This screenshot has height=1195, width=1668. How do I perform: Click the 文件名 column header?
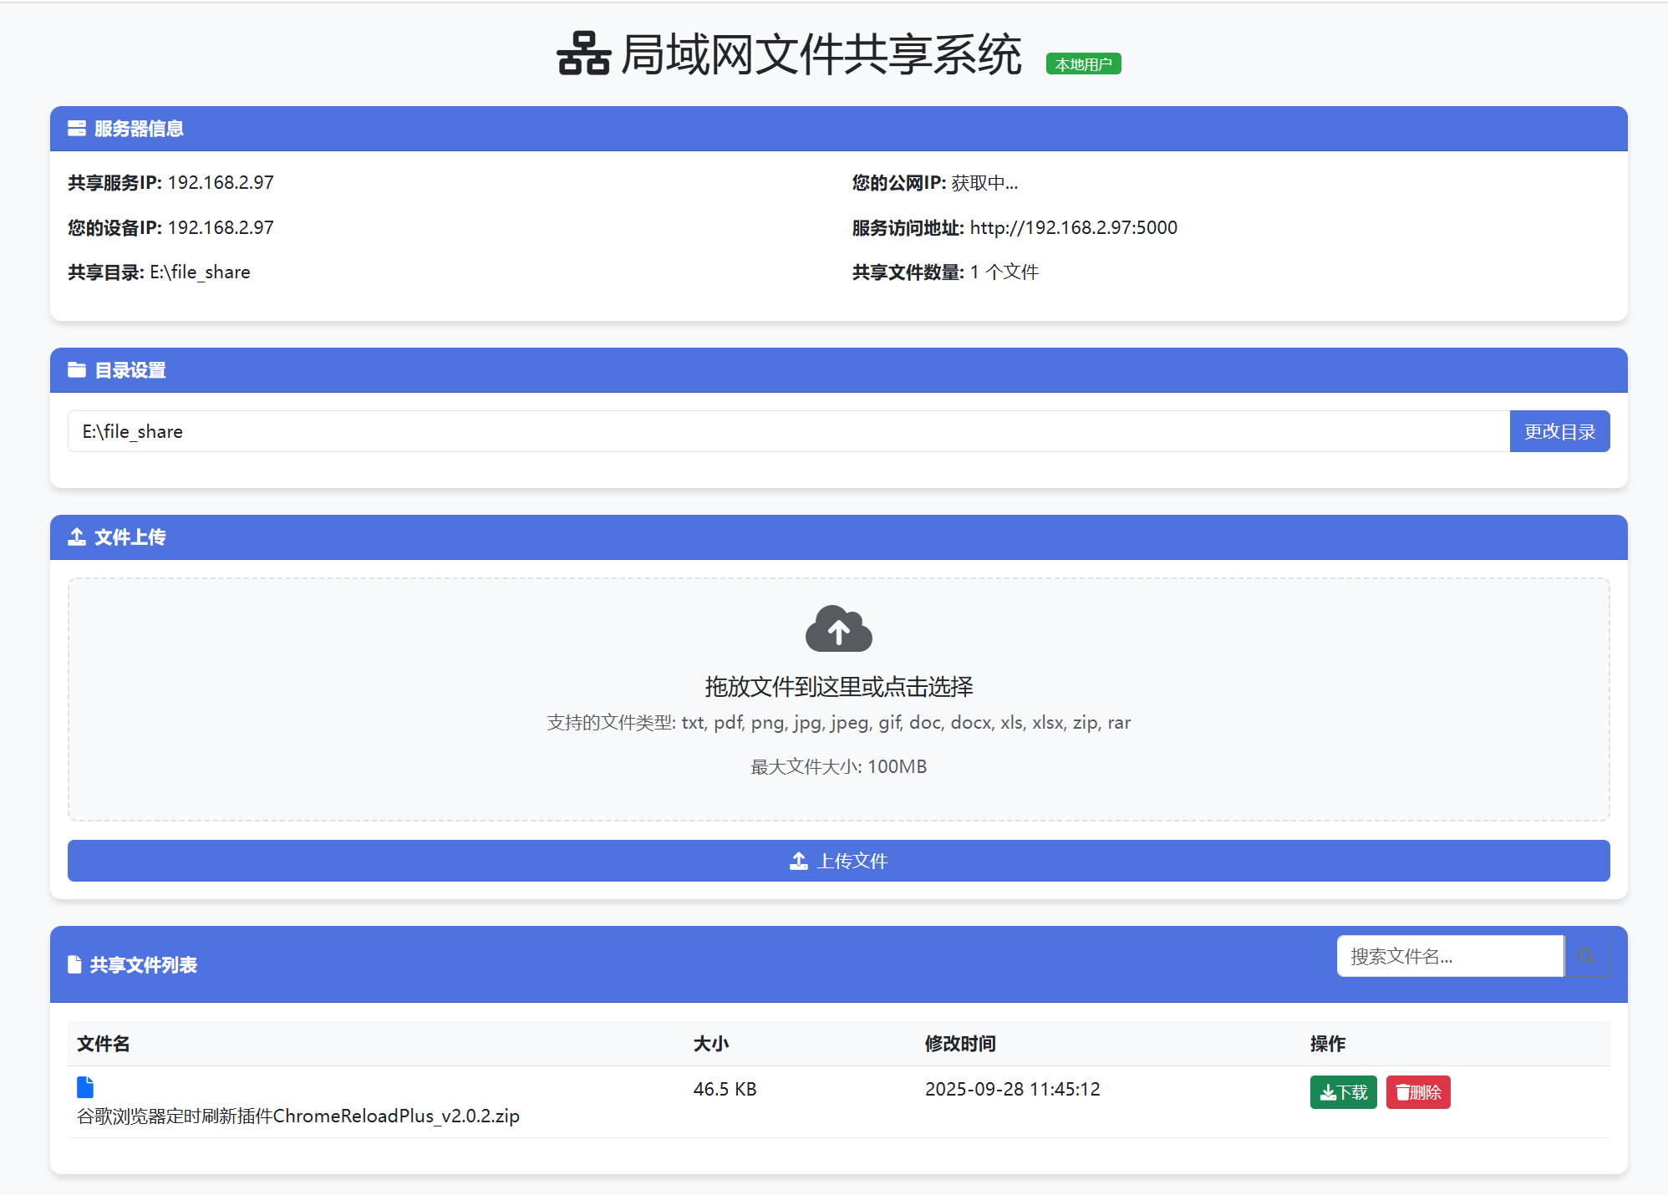click(x=104, y=1044)
